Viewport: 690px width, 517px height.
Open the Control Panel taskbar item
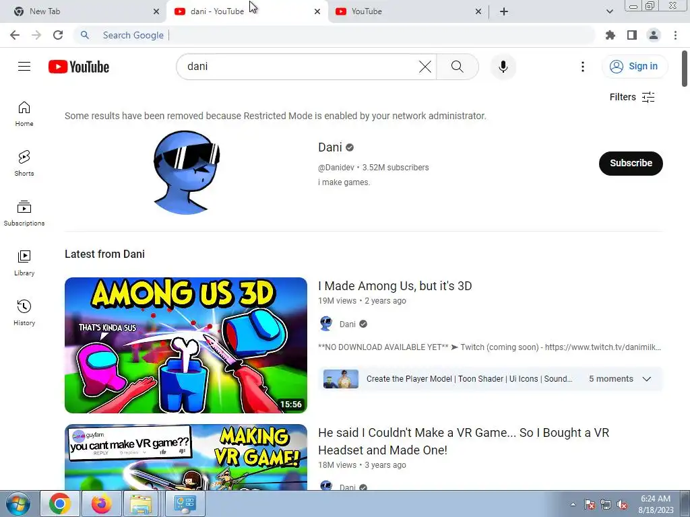pyautogui.click(x=185, y=504)
